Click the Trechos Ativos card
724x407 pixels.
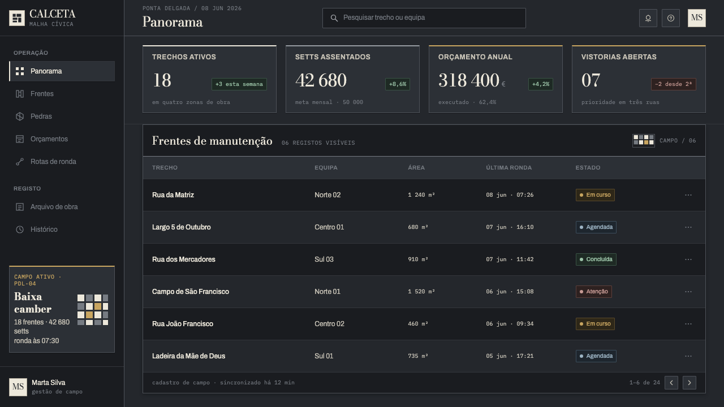click(209, 79)
